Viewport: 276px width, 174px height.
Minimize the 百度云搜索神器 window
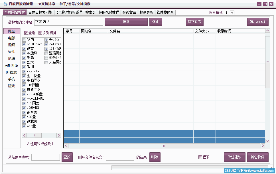point(259,4)
